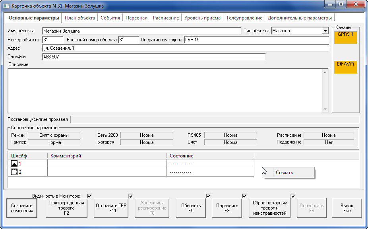Viewport: 368px width, 229px height.
Task: Go to the 'Персонал' tab
Action: click(x=136, y=18)
